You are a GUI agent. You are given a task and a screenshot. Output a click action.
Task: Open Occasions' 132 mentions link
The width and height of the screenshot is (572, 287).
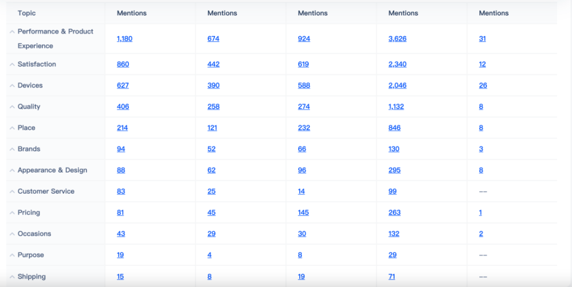394,233
